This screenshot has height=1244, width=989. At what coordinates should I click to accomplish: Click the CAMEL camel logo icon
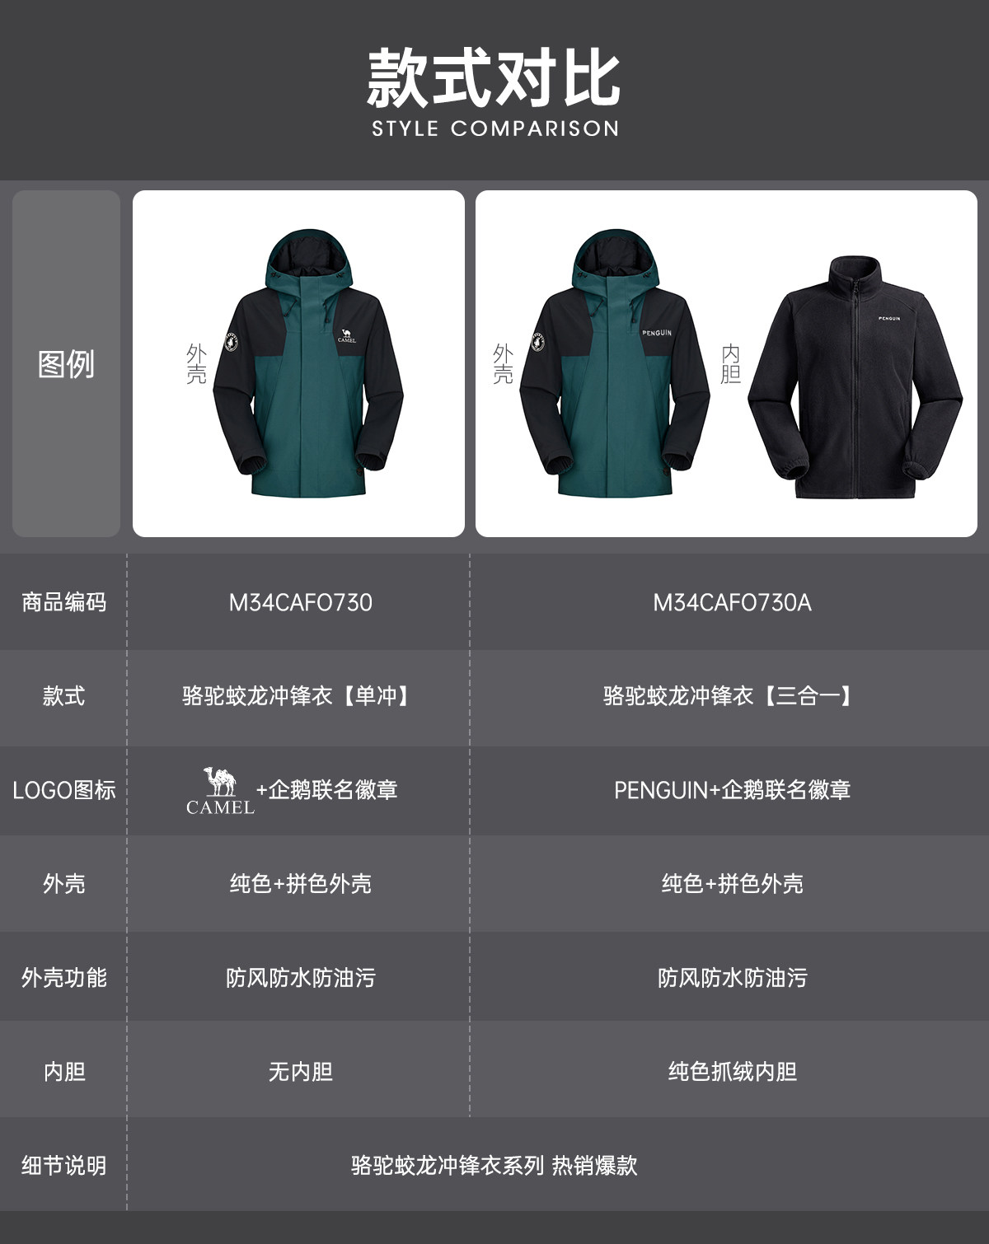pos(220,791)
